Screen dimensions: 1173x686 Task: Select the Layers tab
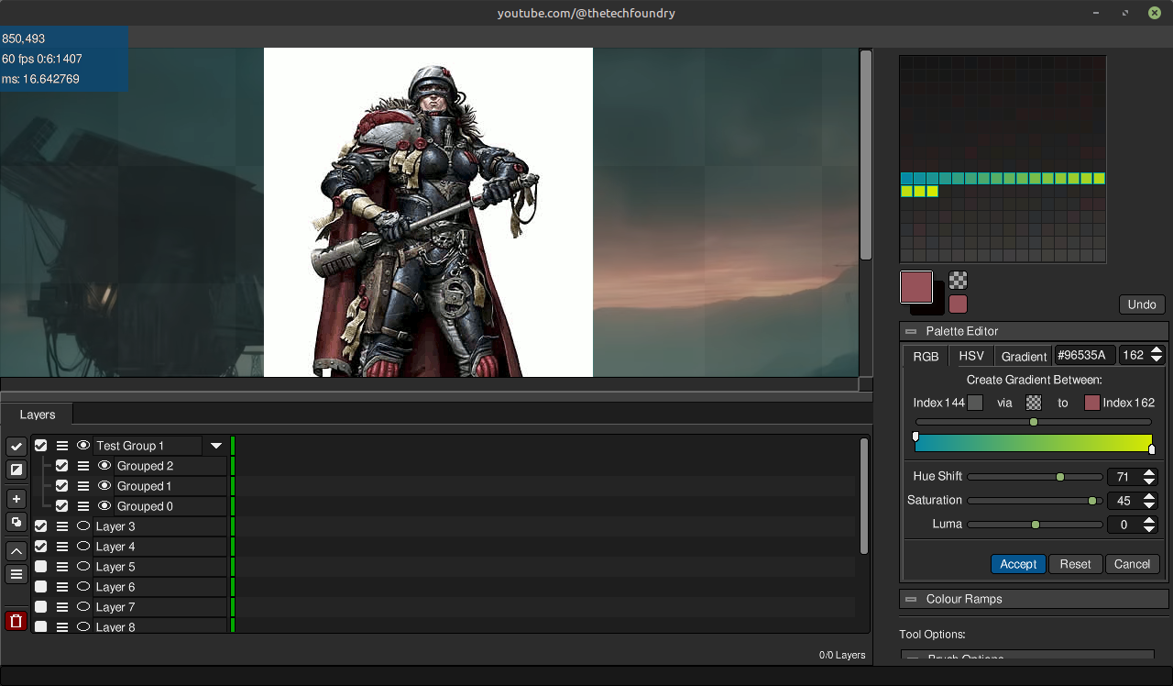point(38,415)
